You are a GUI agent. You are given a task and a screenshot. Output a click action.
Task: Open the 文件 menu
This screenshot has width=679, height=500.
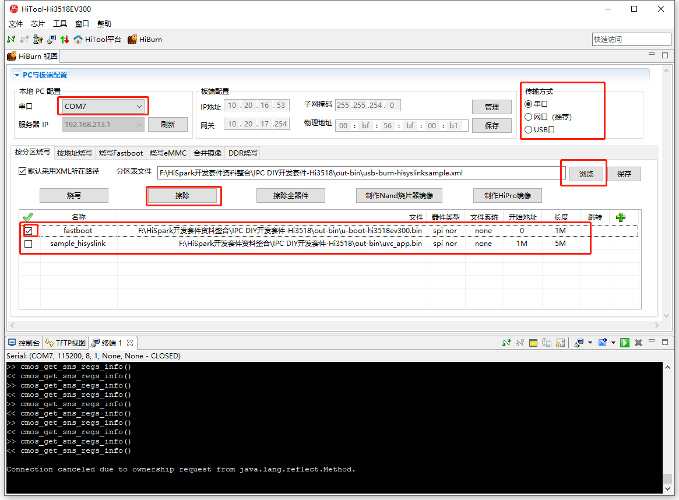[16, 24]
